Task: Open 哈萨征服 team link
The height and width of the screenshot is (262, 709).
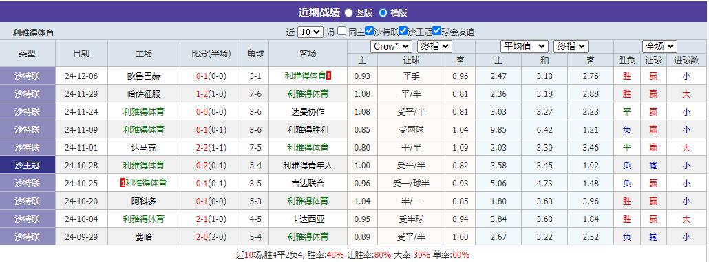Action: [144, 94]
